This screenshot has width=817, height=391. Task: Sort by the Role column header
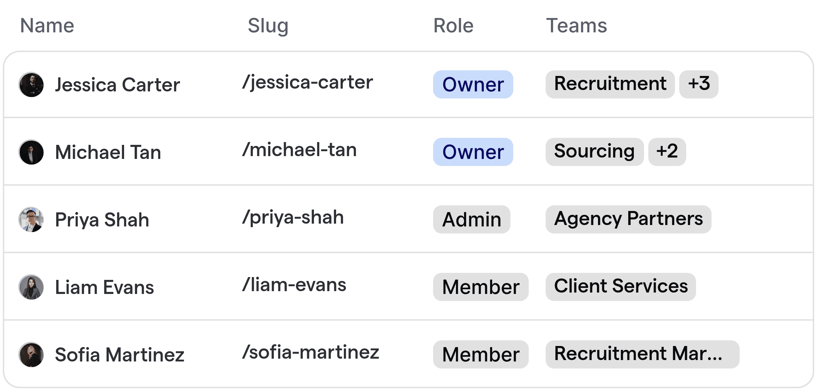pyautogui.click(x=453, y=25)
